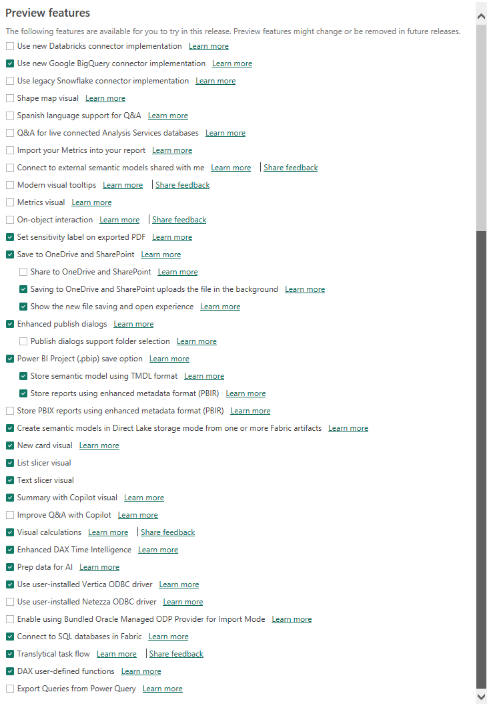Tick Modern visual tooltips checkbox
The height and width of the screenshot is (704, 491).
coord(10,185)
